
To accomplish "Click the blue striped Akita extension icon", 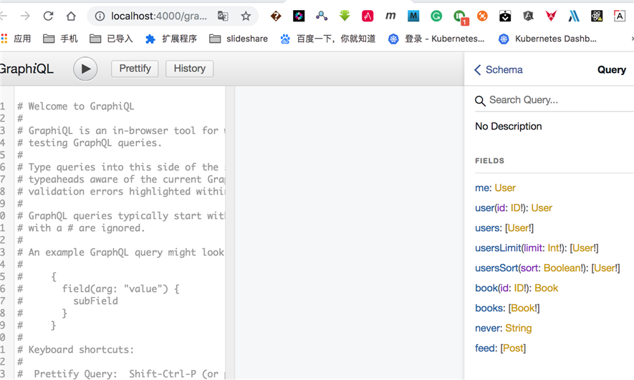I will [x=574, y=16].
